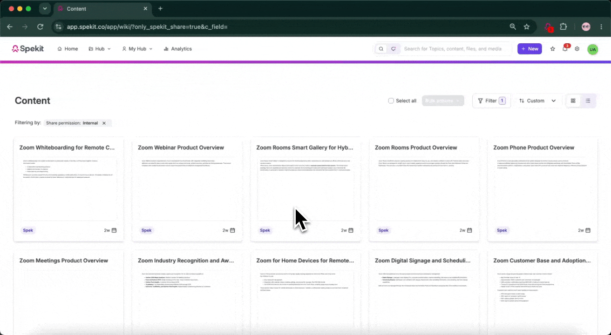Open the Spekit browser extension icon

[x=549, y=27]
